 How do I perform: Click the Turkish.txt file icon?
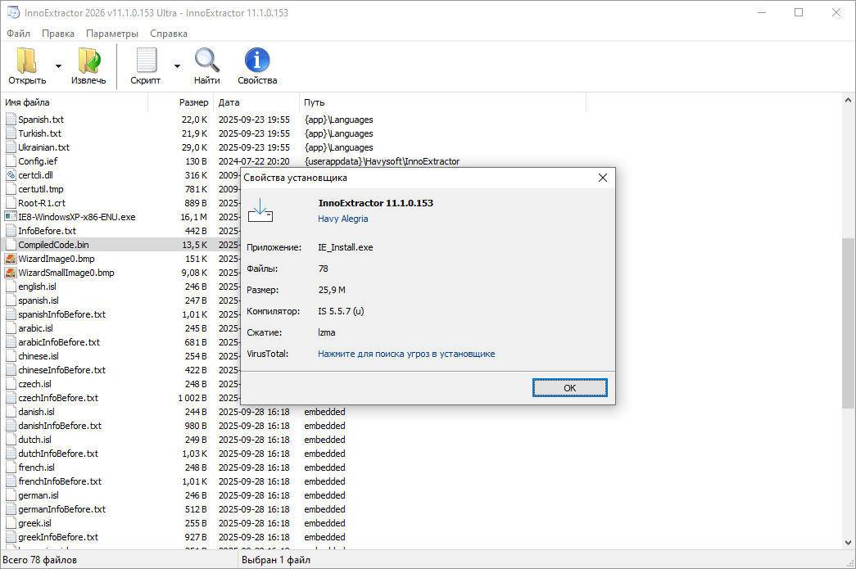[11, 133]
